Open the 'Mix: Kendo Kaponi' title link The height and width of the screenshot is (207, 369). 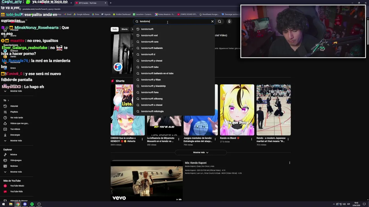coord(196,163)
